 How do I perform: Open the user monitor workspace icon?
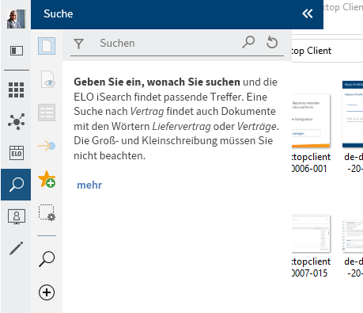click(17, 216)
